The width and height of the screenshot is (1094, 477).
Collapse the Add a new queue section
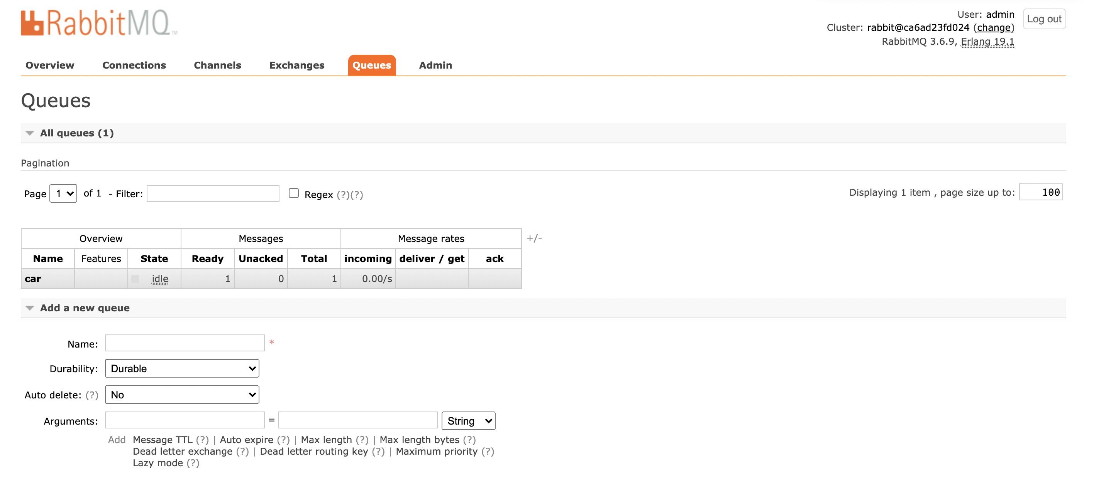pyautogui.click(x=85, y=308)
